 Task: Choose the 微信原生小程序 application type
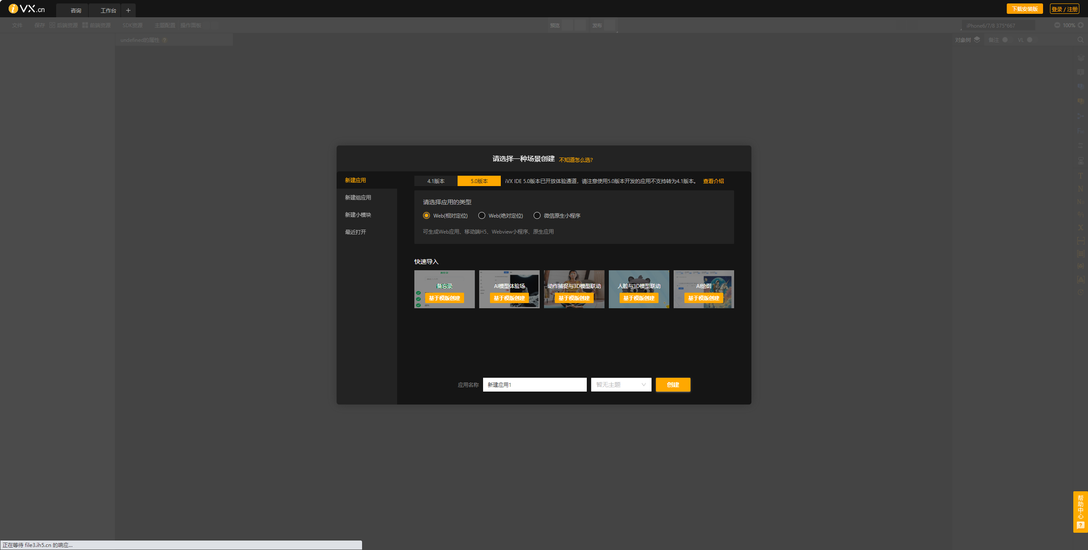coord(537,215)
